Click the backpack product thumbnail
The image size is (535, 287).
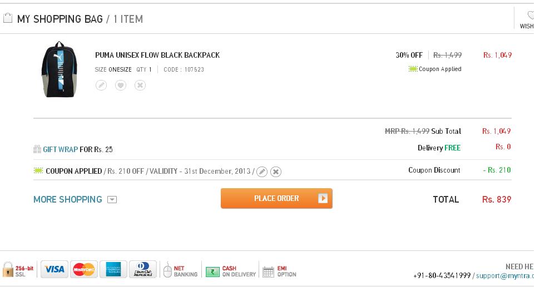coord(60,69)
